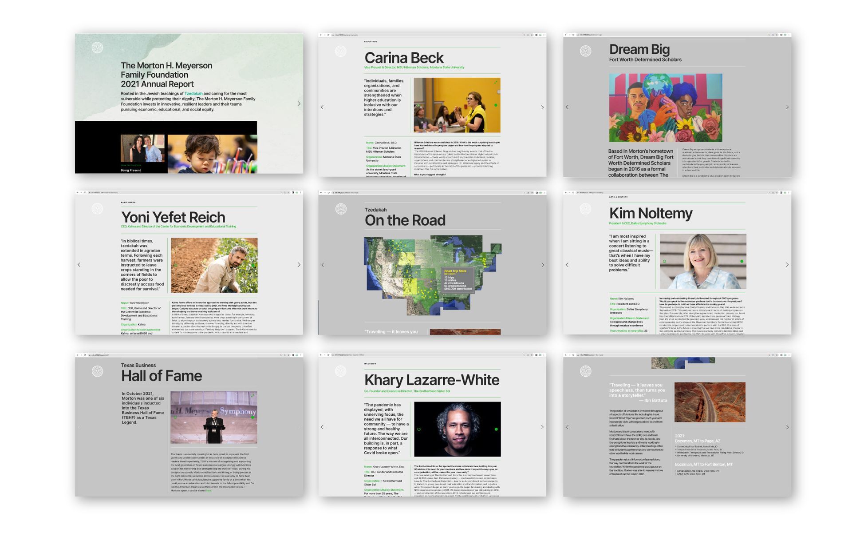Click the INCLUSION category label
Image resolution: width=852 pixels, height=537 pixels.
point(370,364)
